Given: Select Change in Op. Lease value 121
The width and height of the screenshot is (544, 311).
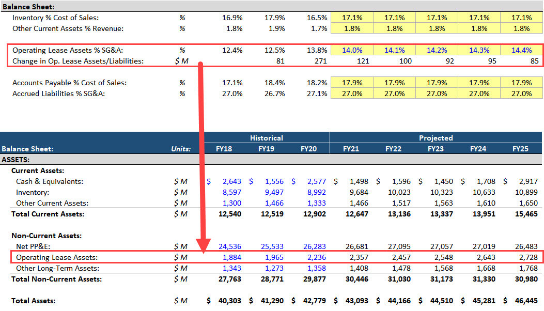Looking at the screenshot, I should (363, 61).
